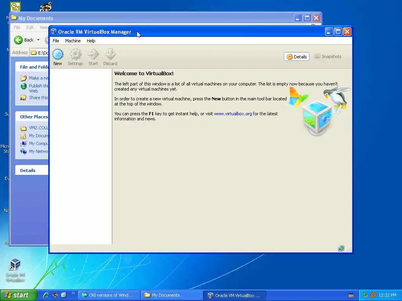
Task: Click the network status icon in VirtualBox's bottom-right corner
Action: [x=341, y=248]
